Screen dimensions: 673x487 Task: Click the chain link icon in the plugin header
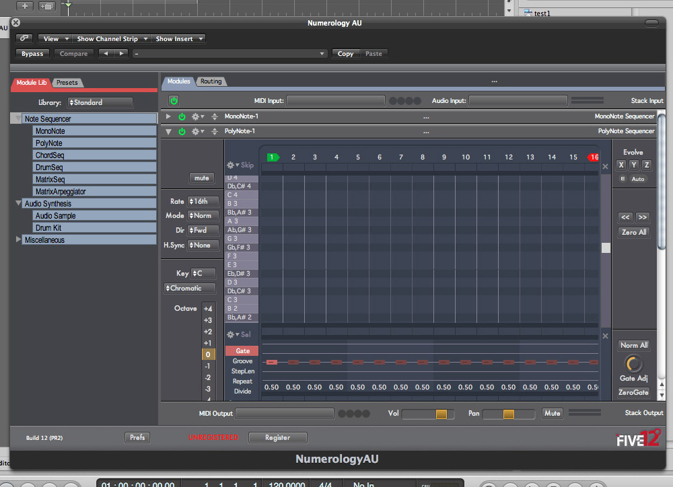[x=24, y=38]
